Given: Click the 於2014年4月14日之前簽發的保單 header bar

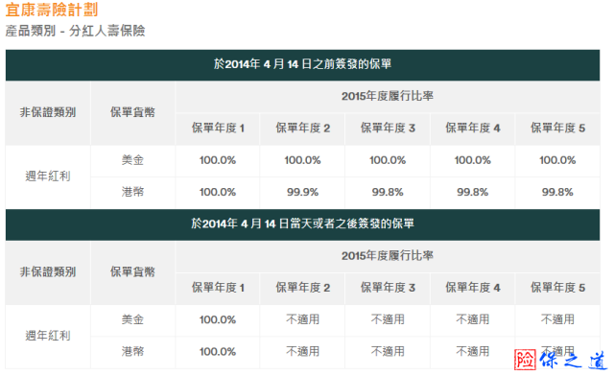Looking at the screenshot, I should click(302, 64).
